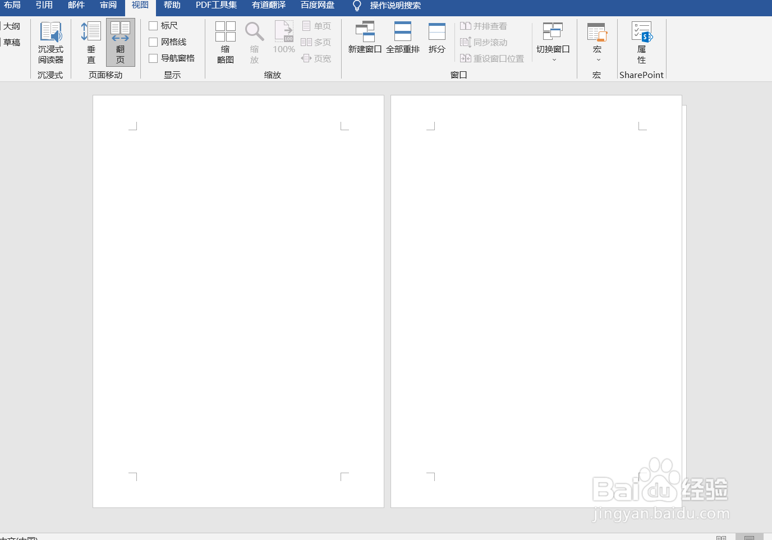Enable the gridlines (网格线) checkbox

(153, 42)
